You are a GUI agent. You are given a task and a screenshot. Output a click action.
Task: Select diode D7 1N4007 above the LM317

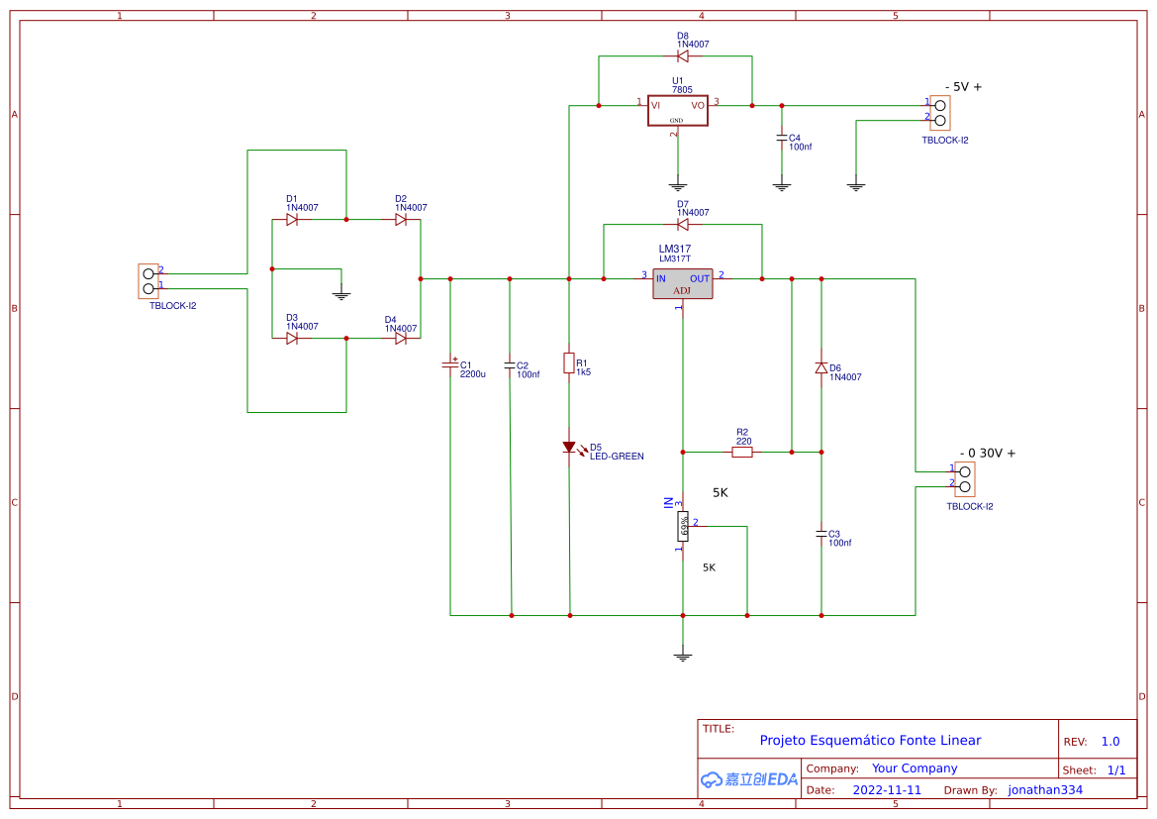click(683, 224)
